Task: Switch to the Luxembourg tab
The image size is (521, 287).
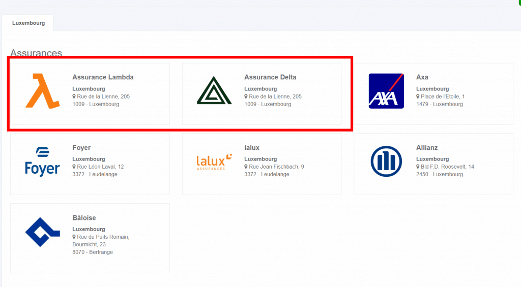Action: (x=28, y=23)
